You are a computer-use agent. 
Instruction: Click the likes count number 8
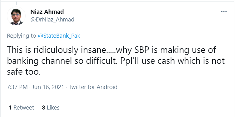click(44, 108)
